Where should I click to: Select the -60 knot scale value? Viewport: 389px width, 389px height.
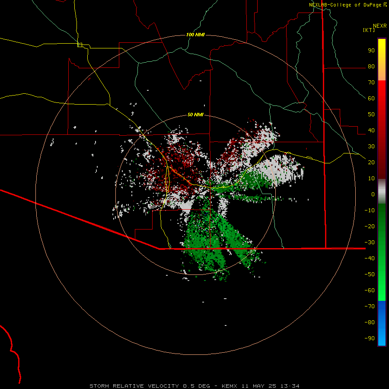tap(370, 290)
